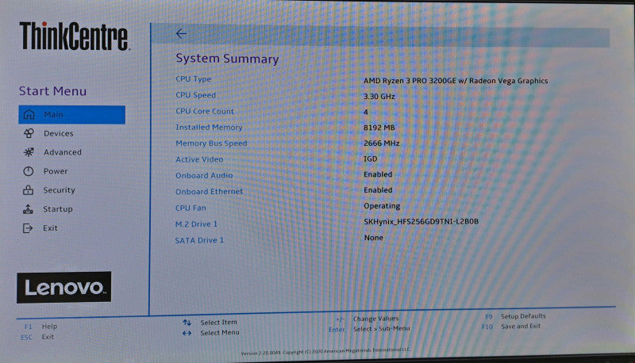Click the up-down Select Item arrows icon
This screenshot has width=635, height=363.
point(187,323)
